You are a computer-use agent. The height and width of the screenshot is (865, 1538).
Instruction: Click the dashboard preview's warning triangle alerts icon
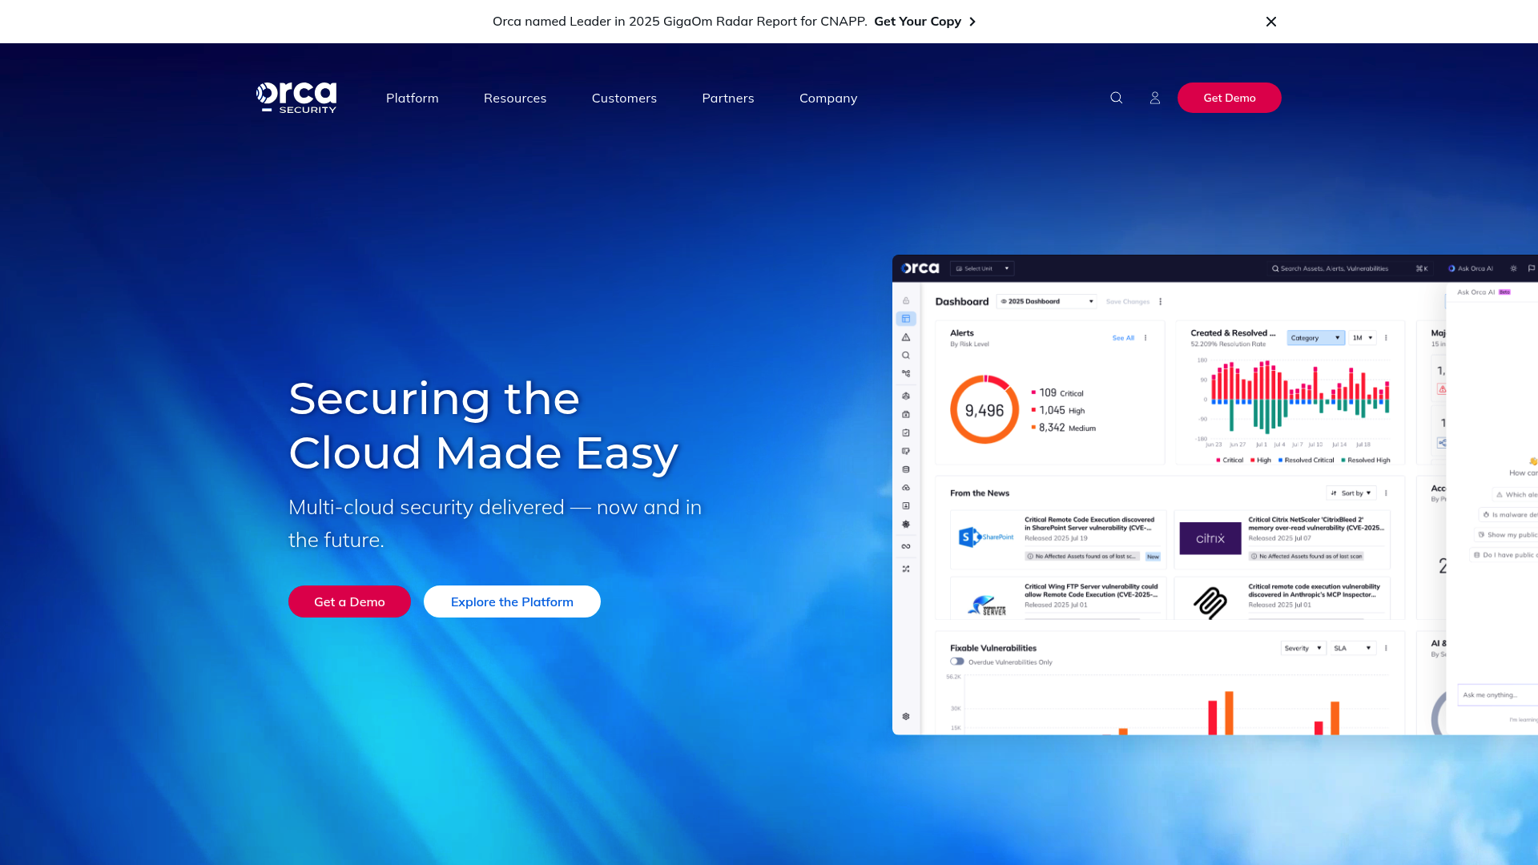[906, 337]
